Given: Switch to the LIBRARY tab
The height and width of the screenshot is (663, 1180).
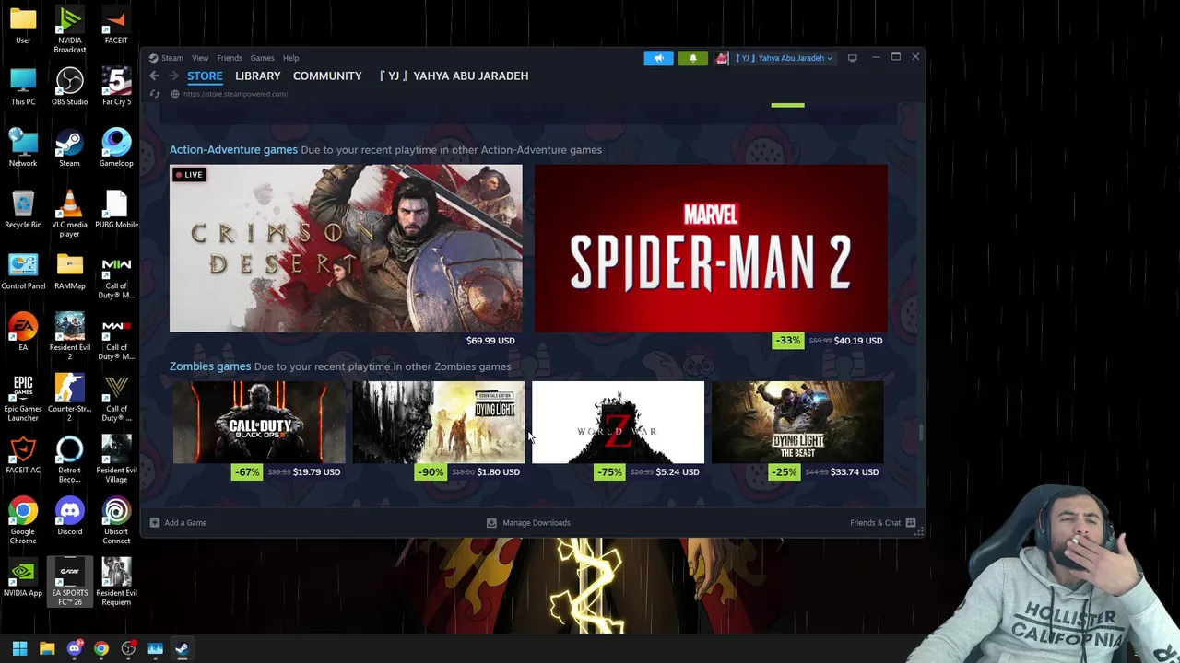Looking at the screenshot, I should (x=257, y=76).
